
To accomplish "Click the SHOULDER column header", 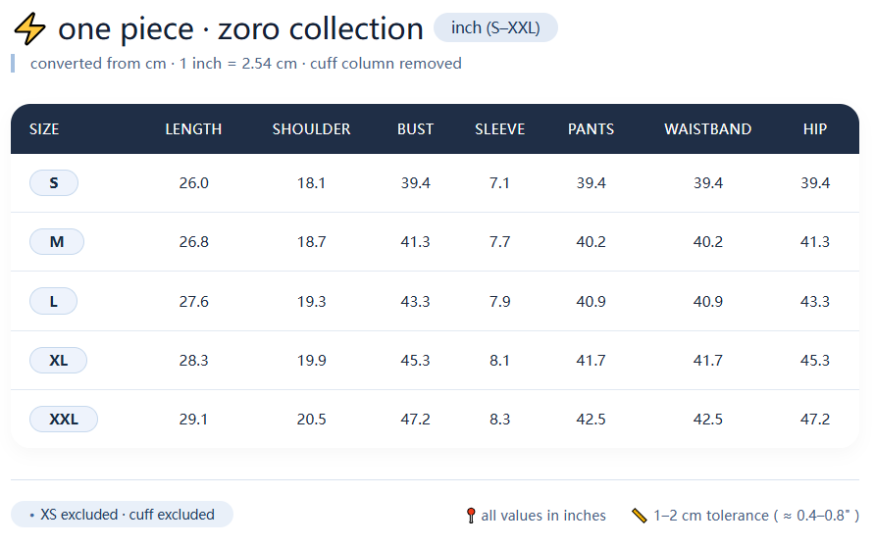I will [311, 129].
